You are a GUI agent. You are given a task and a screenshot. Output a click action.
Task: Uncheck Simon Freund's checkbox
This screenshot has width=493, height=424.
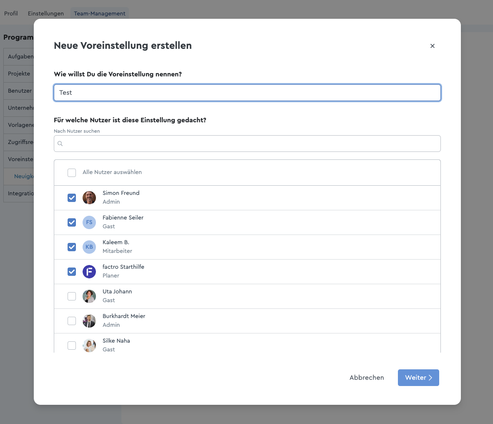coord(72,197)
